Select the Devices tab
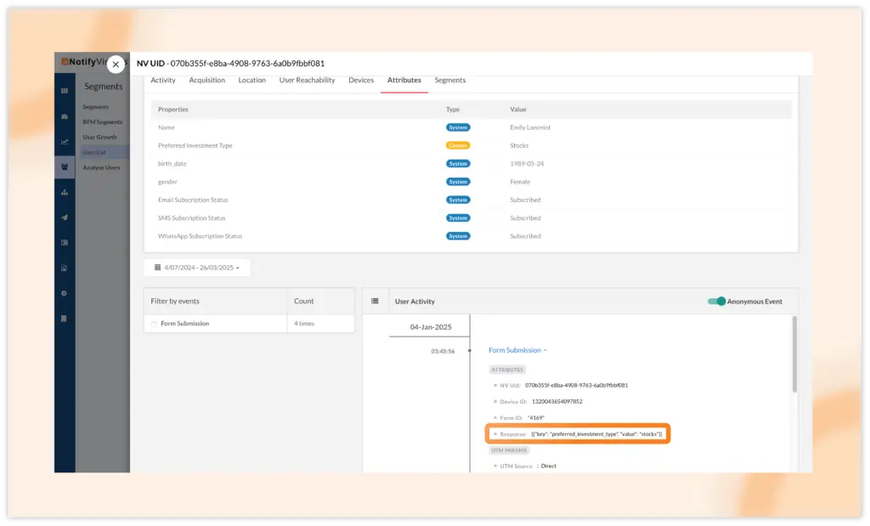This screenshot has height=526, width=870. click(361, 80)
